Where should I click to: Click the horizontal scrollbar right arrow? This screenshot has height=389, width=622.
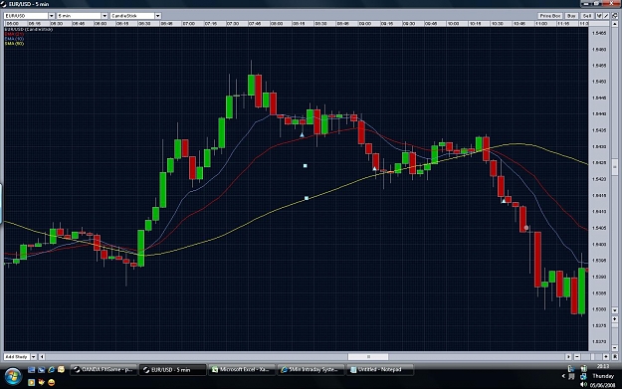point(568,357)
